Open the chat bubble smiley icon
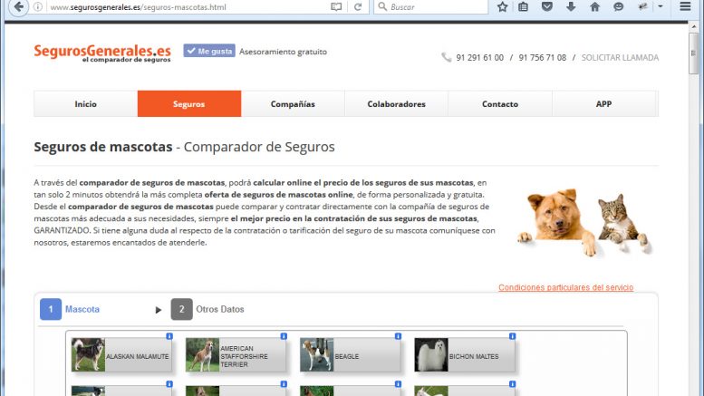 619,6
